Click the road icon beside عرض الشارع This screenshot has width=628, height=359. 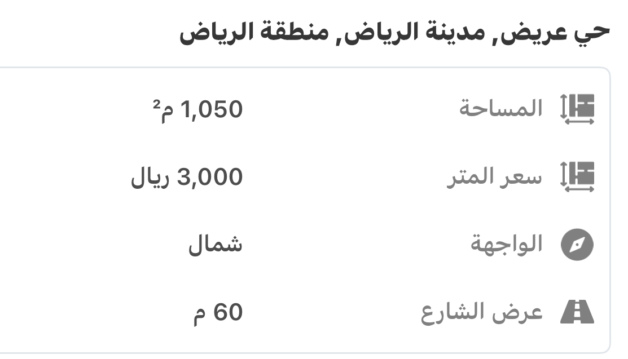[577, 312]
